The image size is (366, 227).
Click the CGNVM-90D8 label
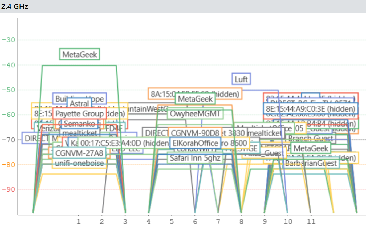pos(195,133)
